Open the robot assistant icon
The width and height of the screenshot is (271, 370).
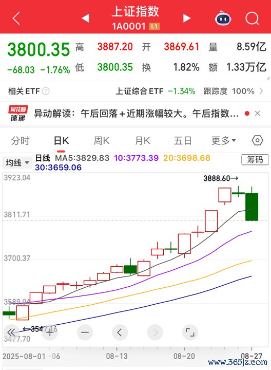[x=223, y=18]
